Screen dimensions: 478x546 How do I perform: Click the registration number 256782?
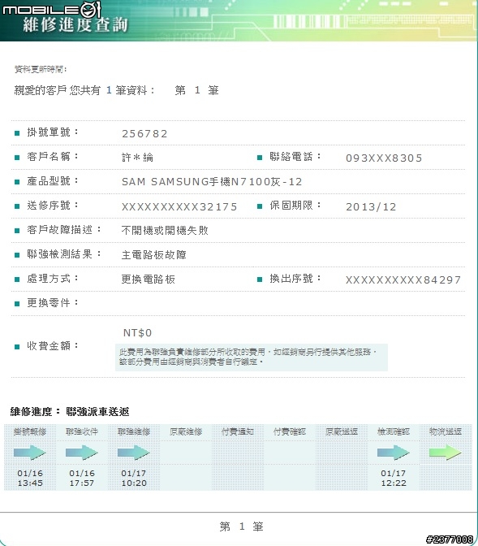pos(144,134)
